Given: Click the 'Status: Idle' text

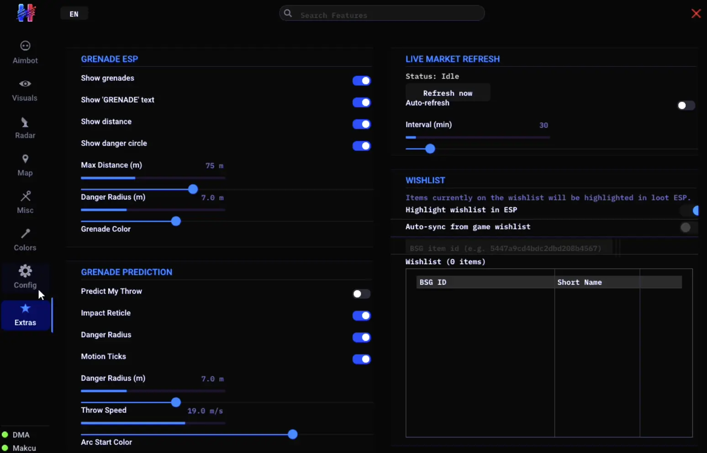Looking at the screenshot, I should 432,76.
